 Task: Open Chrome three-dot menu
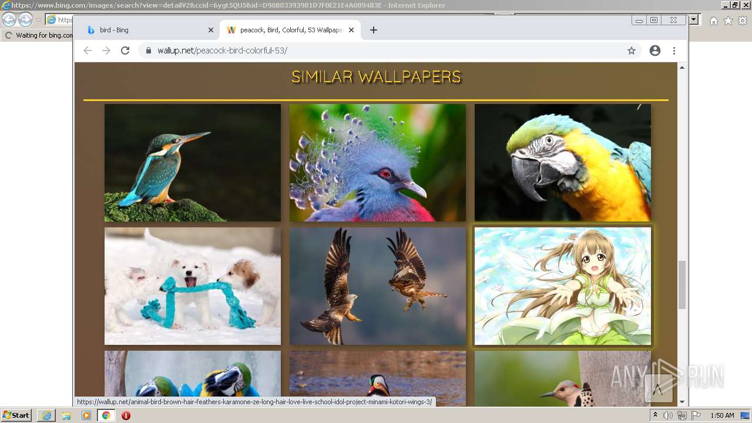674,51
